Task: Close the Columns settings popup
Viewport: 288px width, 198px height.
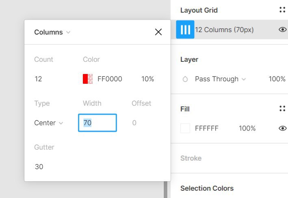Action: pyautogui.click(x=158, y=32)
